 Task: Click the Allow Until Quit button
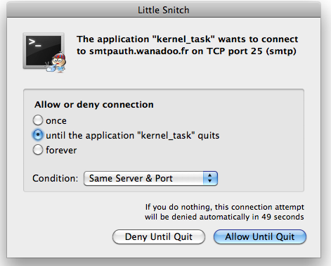(x=260, y=236)
